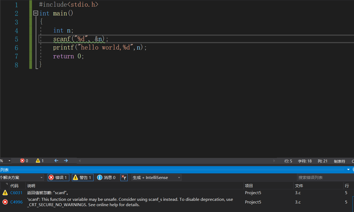This screenshot has height=212, width=354.
Task: Go to next issue with right arrow
Action: pyautogui.click(x=66, y=161)
